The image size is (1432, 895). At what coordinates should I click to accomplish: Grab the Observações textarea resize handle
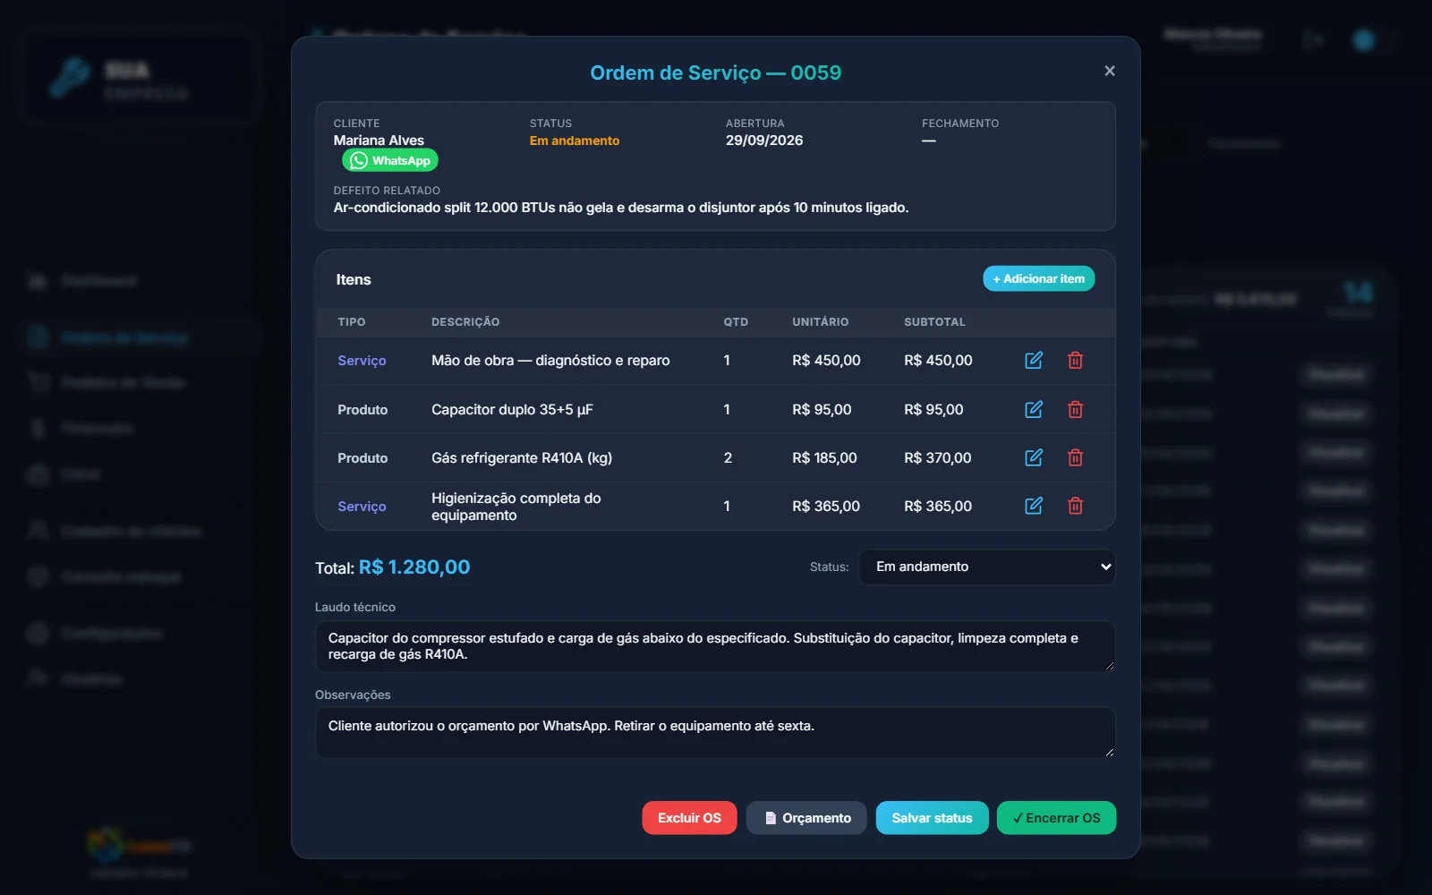[x=1110, y=753]
